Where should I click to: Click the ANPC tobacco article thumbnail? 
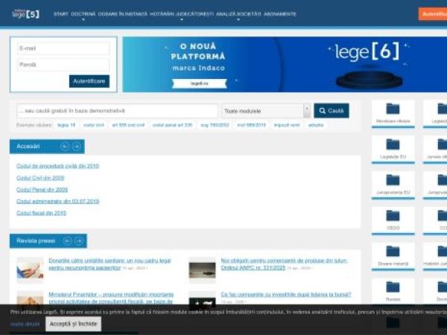[x=202, y=270]
